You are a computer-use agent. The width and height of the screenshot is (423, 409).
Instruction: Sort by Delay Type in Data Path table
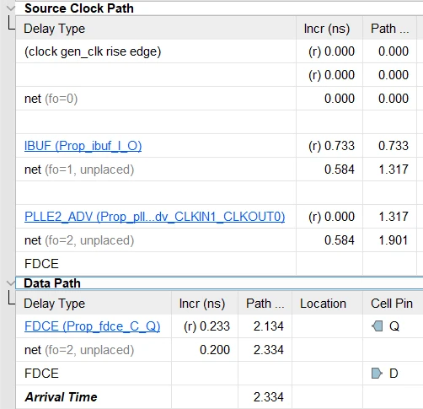pos(94,304)
